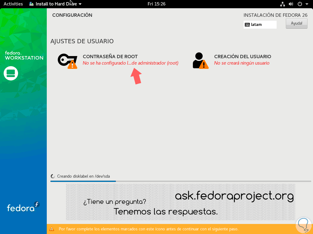Click the AJUSTES DE USUARIO heading
The height and width of the screenshot is (234, 313).
[82, 41]
